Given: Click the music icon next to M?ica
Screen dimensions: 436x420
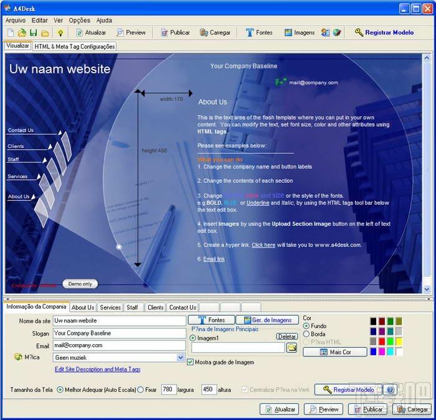Looking at the screenshot, I should pyautogui.click(x=18, y=357).
